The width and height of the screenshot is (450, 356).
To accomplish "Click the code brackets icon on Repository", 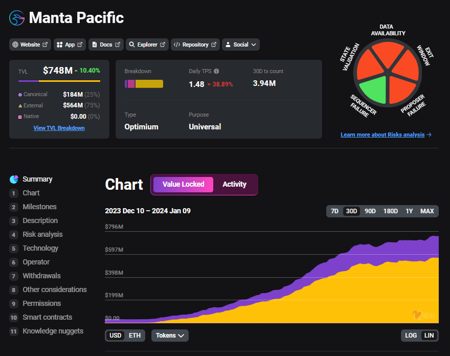I will [177, 44].
